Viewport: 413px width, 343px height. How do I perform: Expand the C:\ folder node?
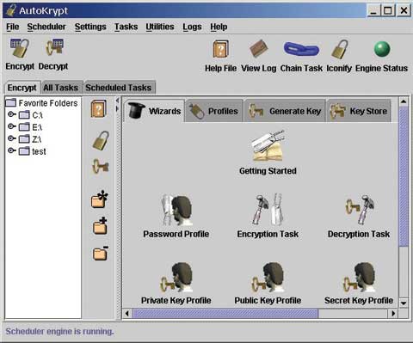pyautogui.click(x=11, y=114)
